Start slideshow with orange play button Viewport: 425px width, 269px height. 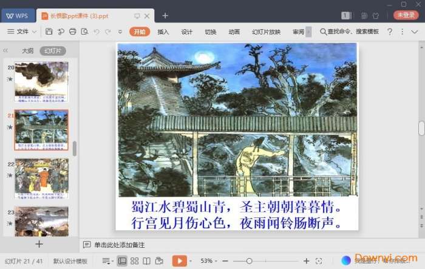pyautogui.click(x=180, y=261)
